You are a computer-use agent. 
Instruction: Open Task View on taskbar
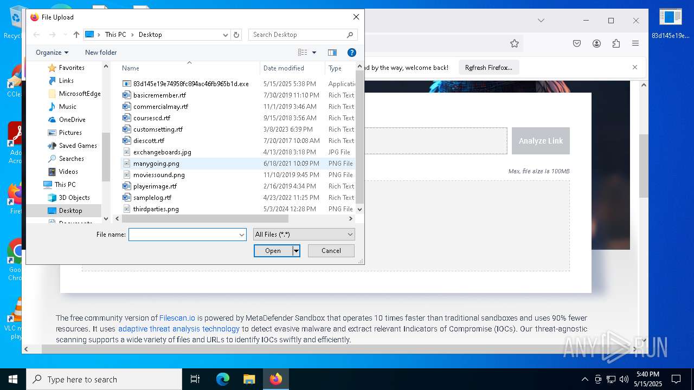(195, 379)
